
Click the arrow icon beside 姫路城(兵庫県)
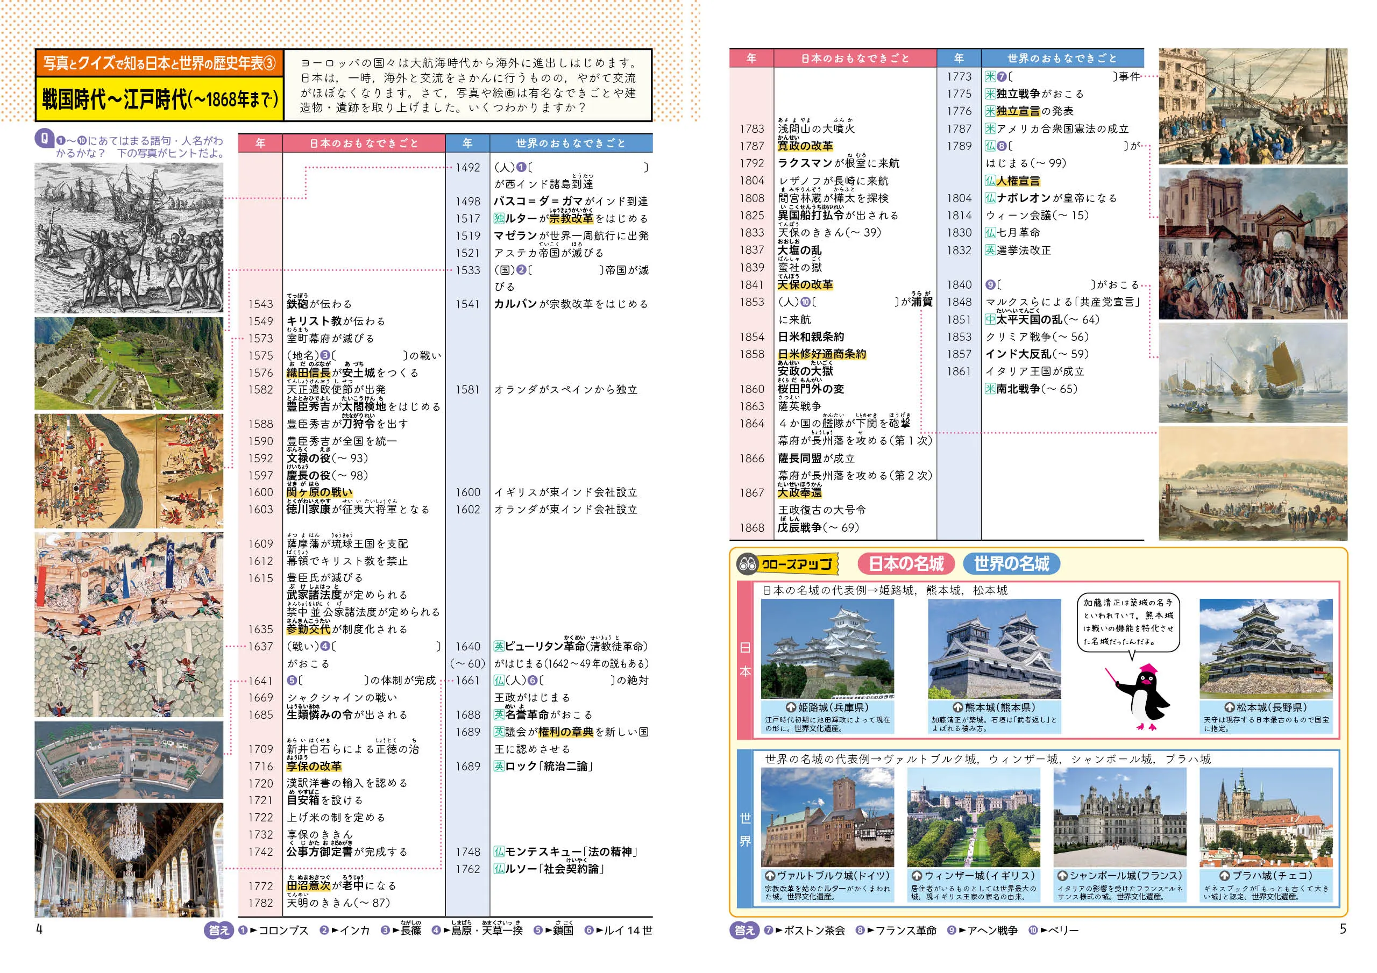[791, 708]
